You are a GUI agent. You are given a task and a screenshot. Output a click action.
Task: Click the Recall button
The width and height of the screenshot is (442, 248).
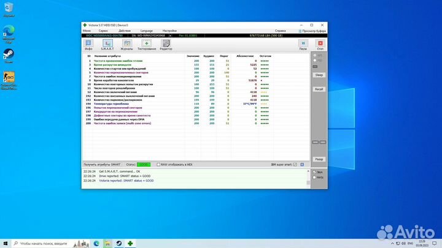point(319,89)
